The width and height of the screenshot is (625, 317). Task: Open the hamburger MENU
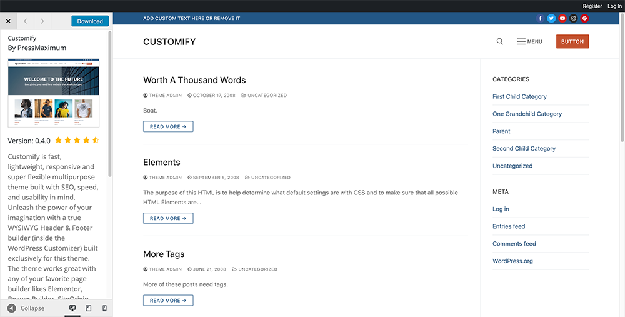coord(530,41)
